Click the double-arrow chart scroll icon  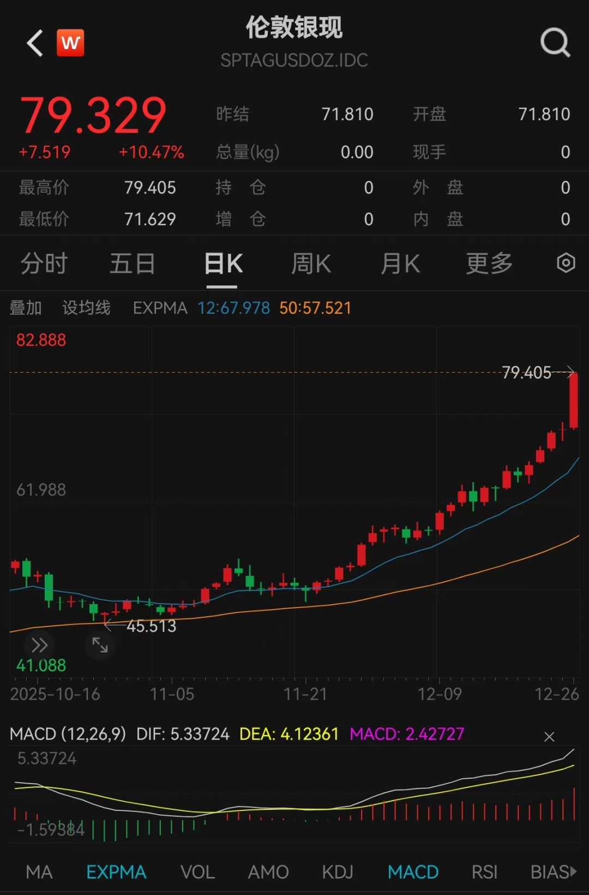click(39, 645)
